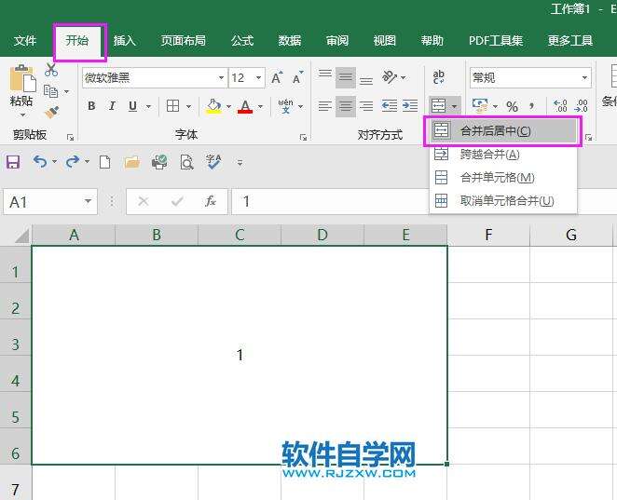Click the insert function fx button
Screen dimensions: 617x500
click(210, 201)
